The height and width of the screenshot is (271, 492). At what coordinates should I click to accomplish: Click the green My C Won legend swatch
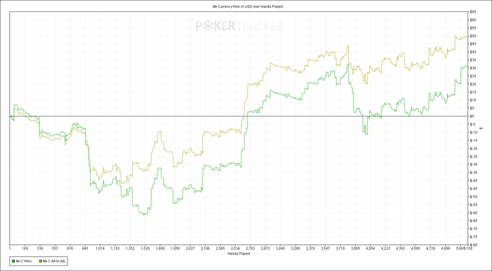[x=13, y=260]
